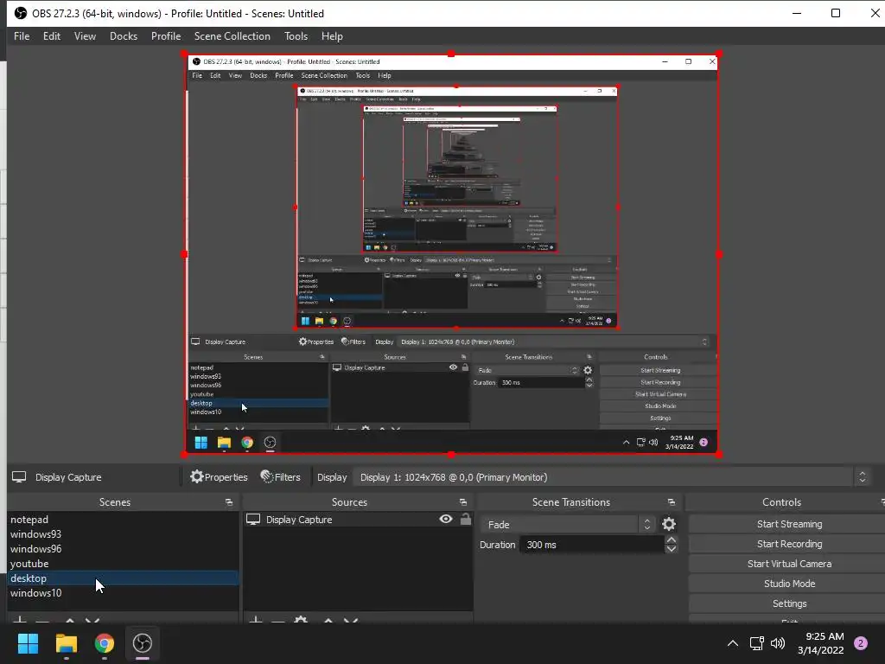
Task: Enable Studio Mode
Action: point(789,584)
